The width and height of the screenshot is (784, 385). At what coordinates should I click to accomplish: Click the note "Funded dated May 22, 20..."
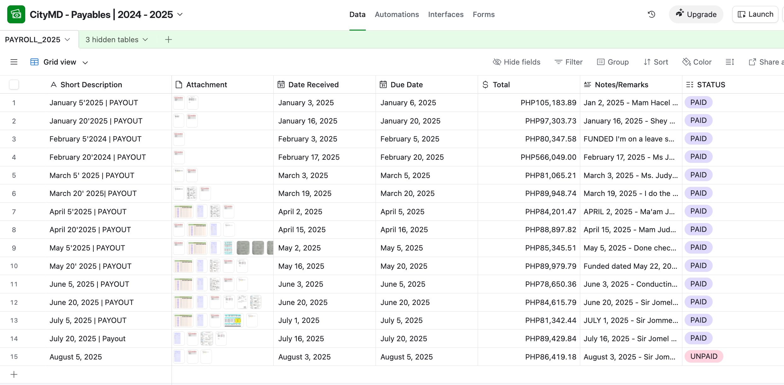point(630,266)
